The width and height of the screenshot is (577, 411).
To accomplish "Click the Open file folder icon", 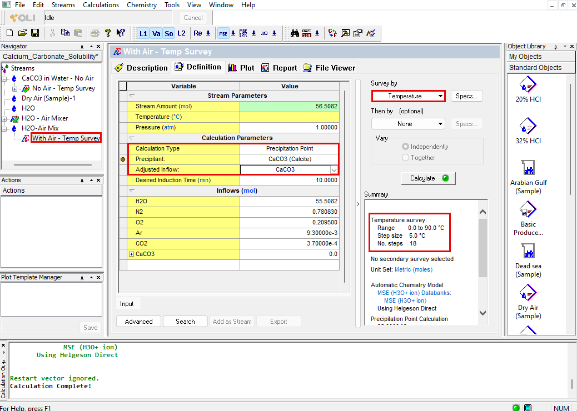I will 22,33.
